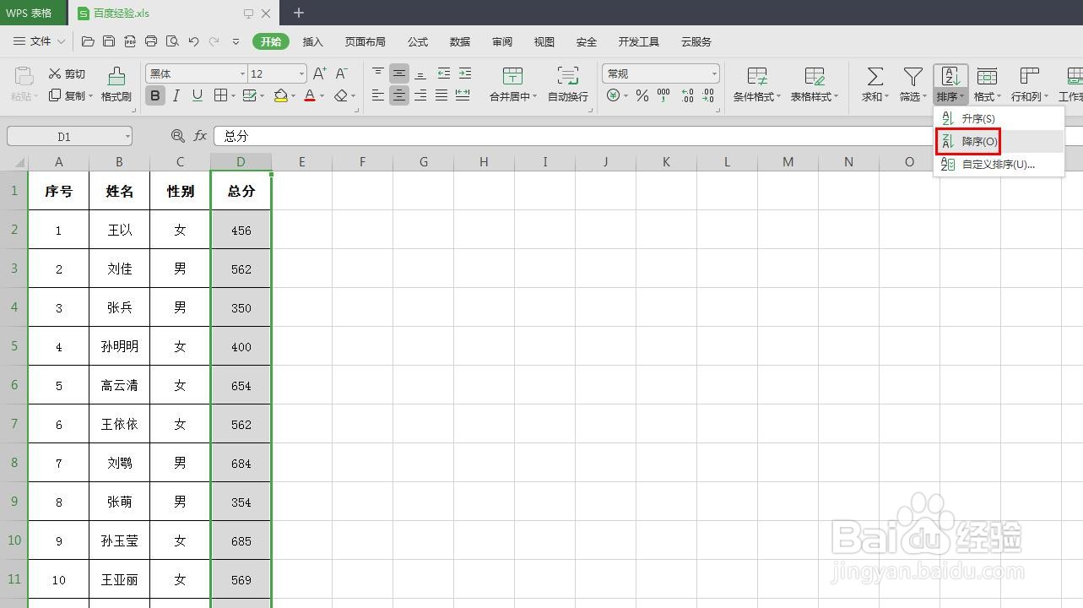Open file folder icon in quick toolbar

coord(88,41)
